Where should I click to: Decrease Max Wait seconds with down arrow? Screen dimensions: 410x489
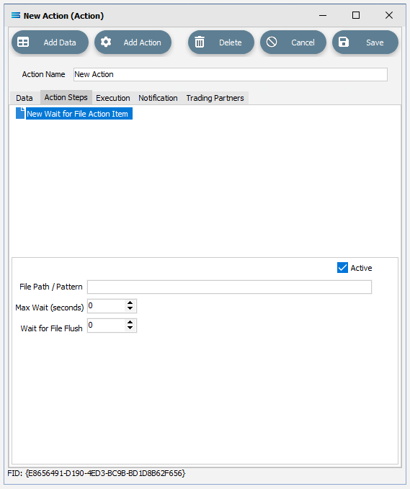pos(130,309)
